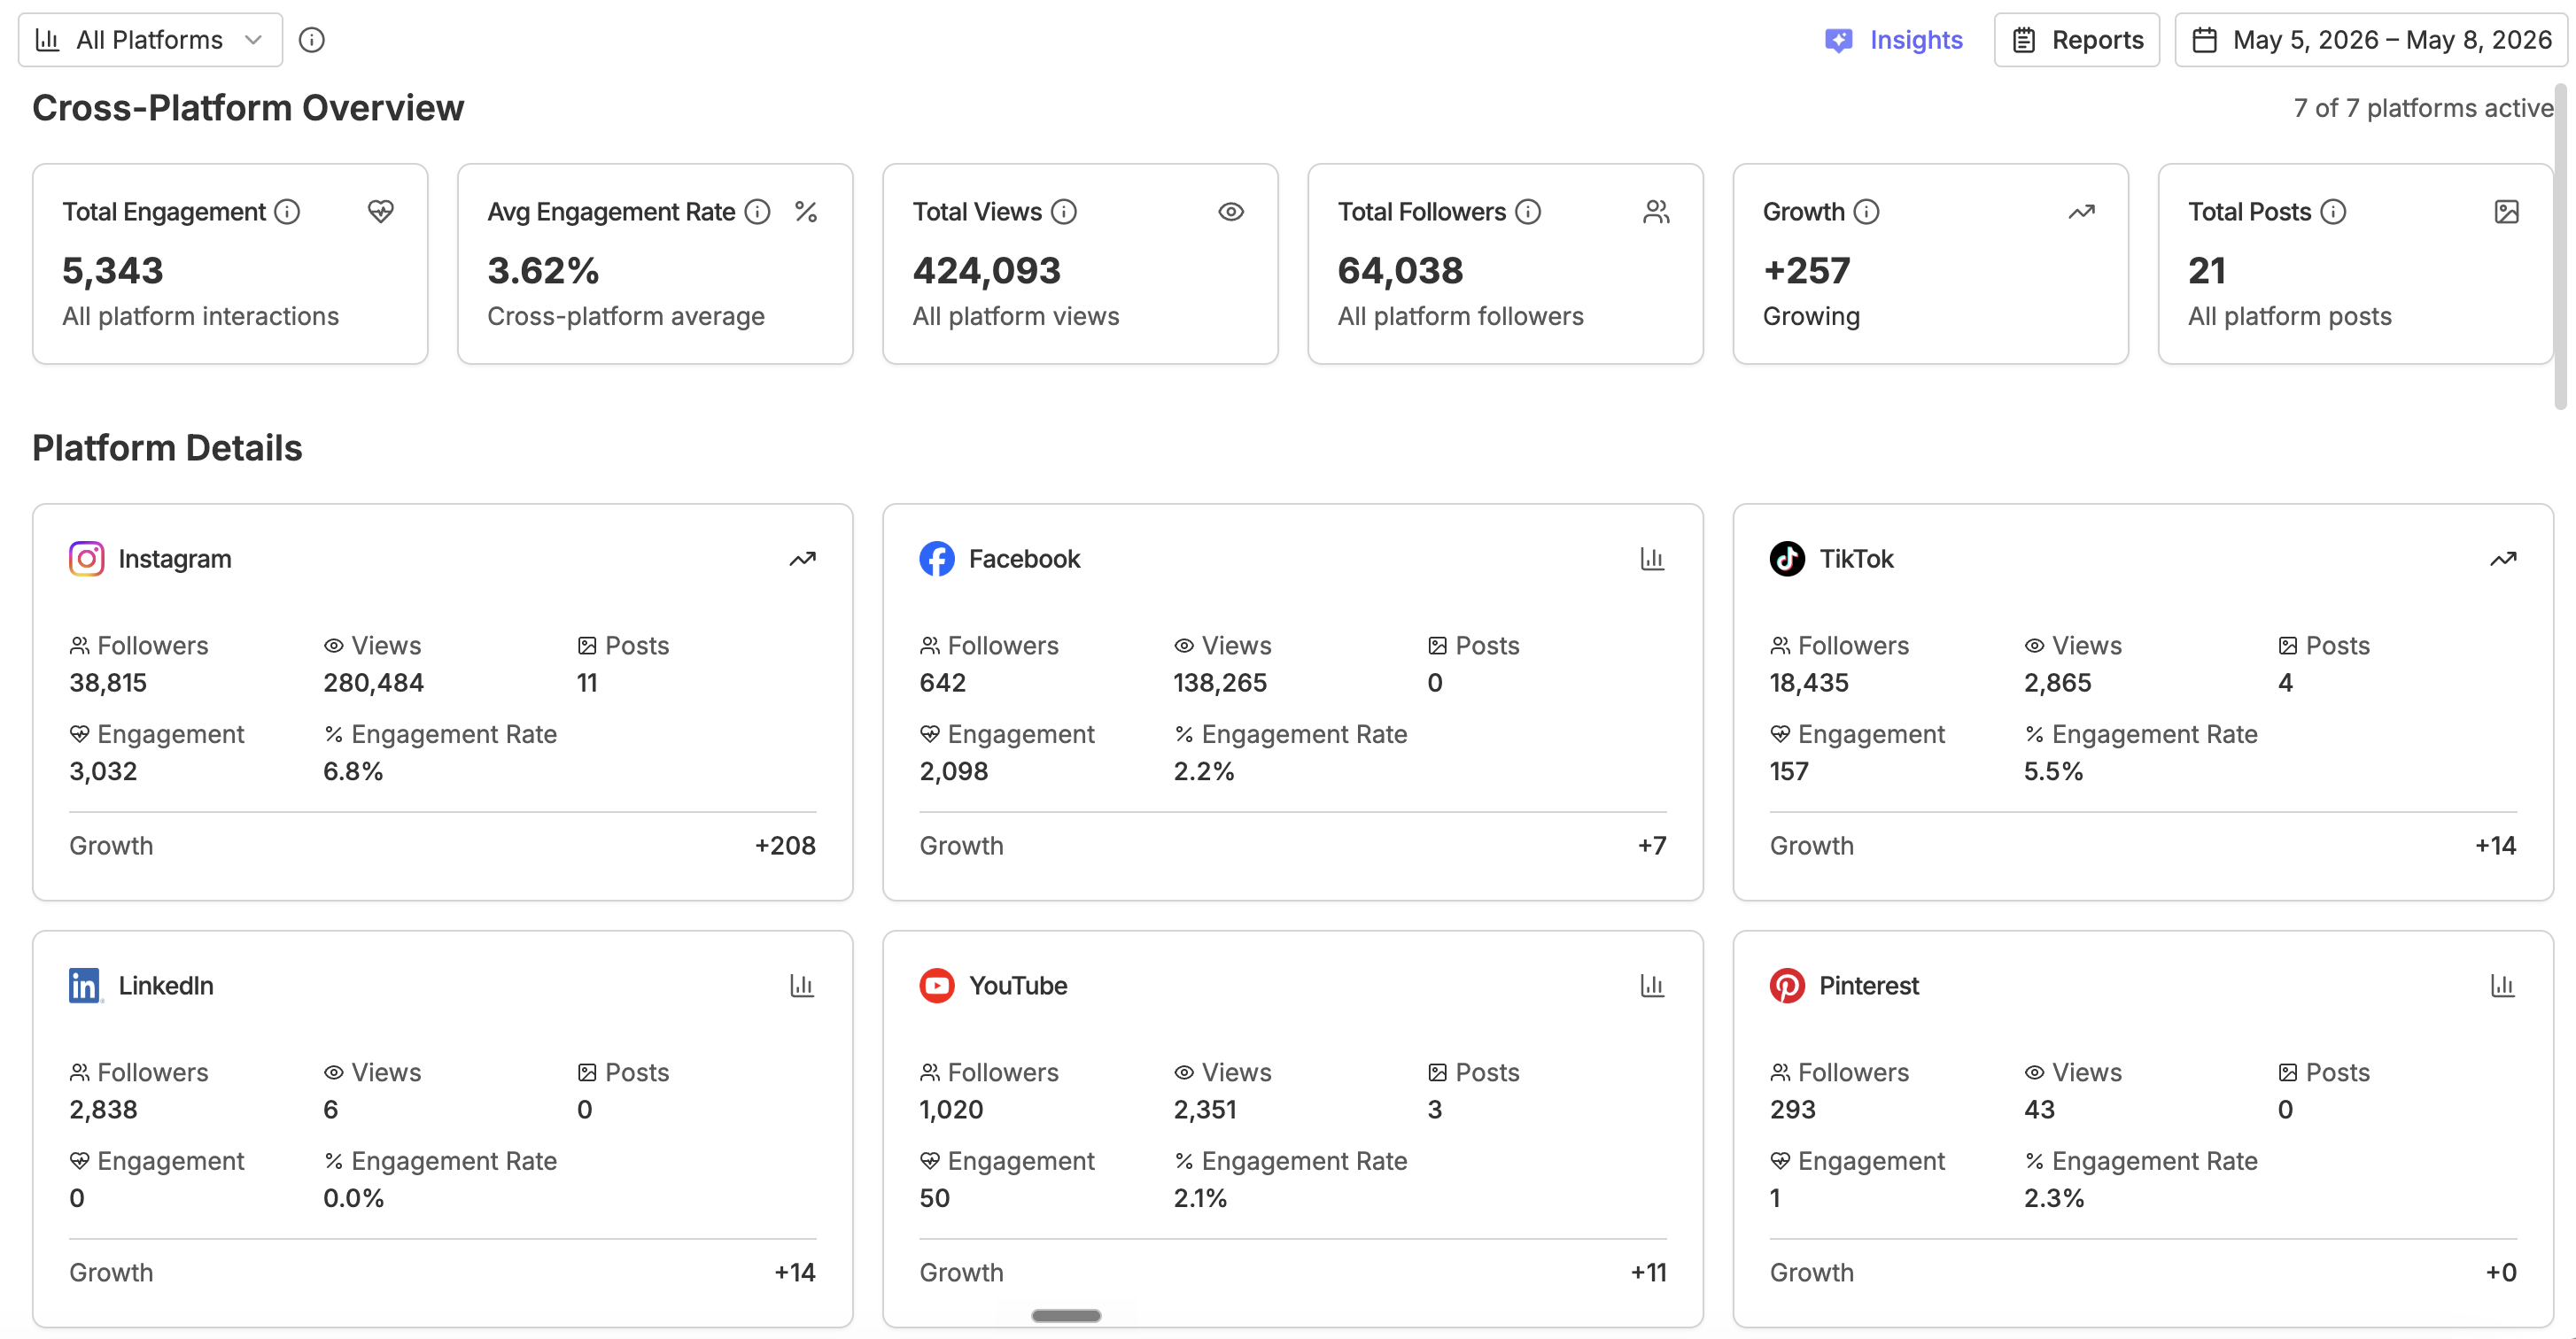Click the bar chart icon on Facebook card
Viewport: 2576px width, 1339px height.
(x=1653, y=559)
